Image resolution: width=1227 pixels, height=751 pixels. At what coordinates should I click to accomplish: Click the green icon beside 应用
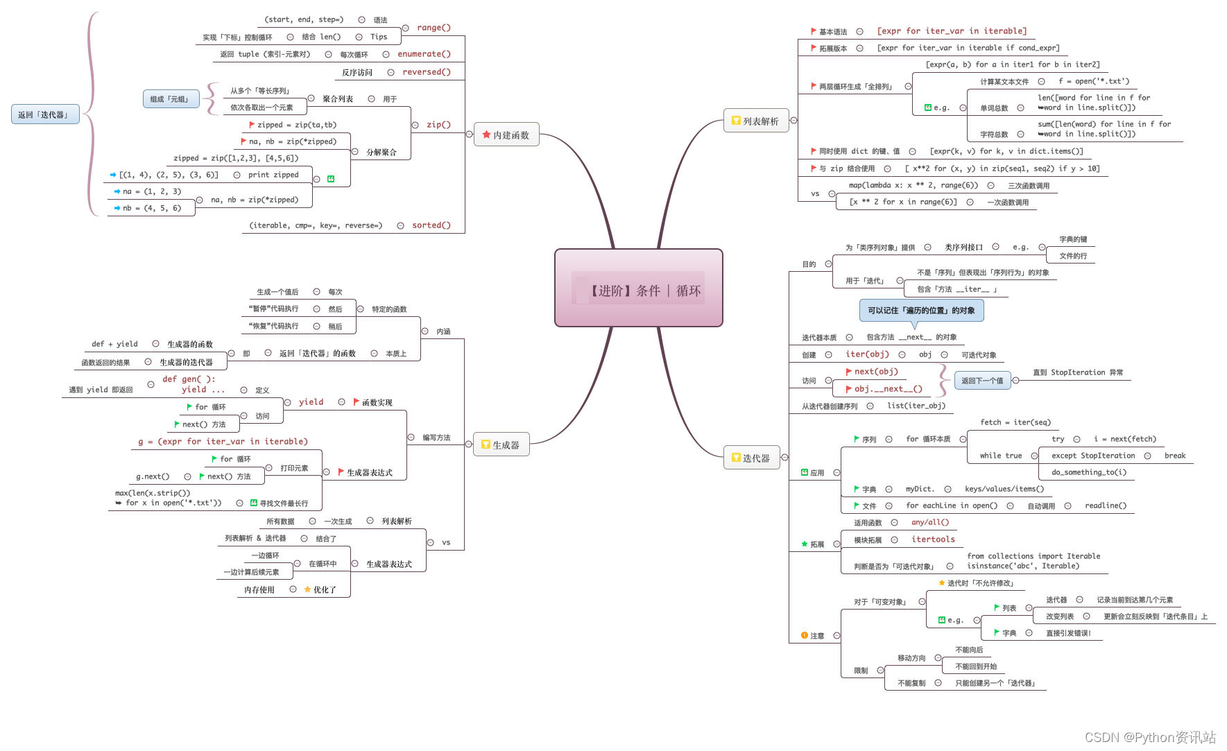click(805, 472)
